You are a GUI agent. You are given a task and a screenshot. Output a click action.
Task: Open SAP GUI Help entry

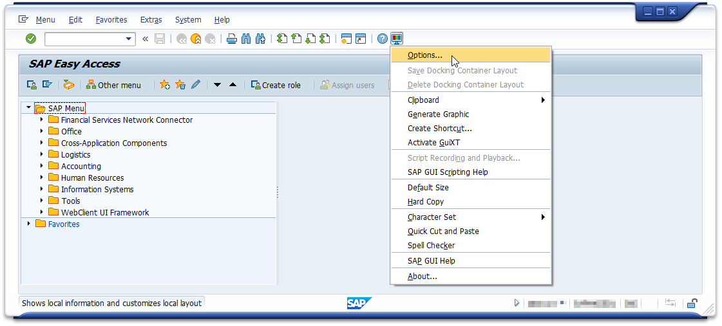471,260
